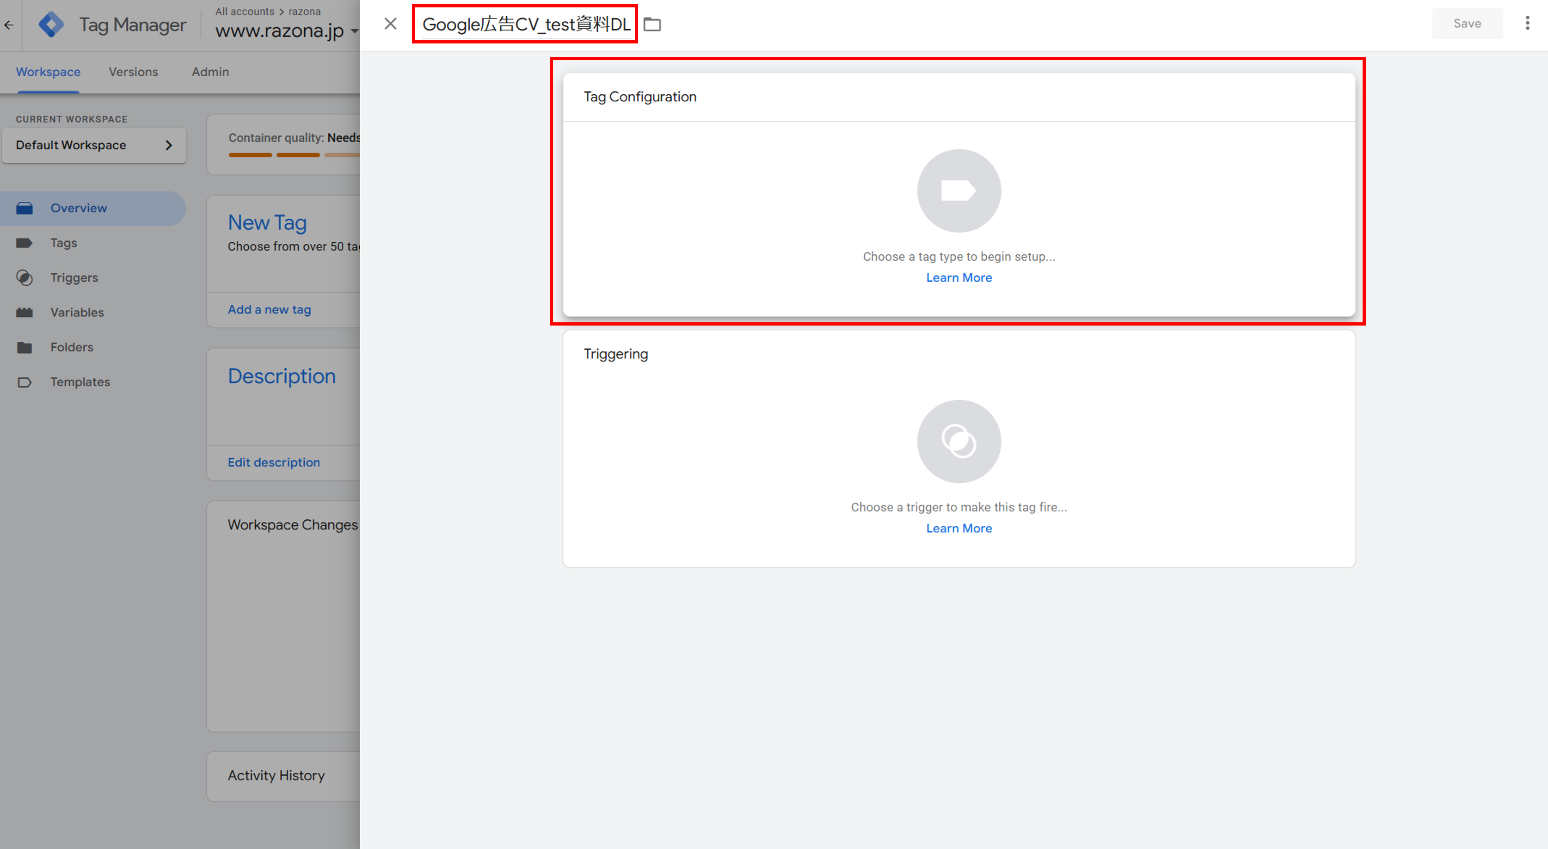The image size is (1548, 849).
Task: Click Learn More under Triggering
Action: click(958, 528)
